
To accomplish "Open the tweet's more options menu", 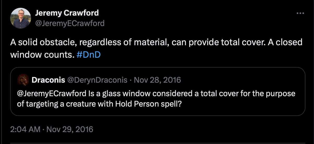I will (301, 13).
